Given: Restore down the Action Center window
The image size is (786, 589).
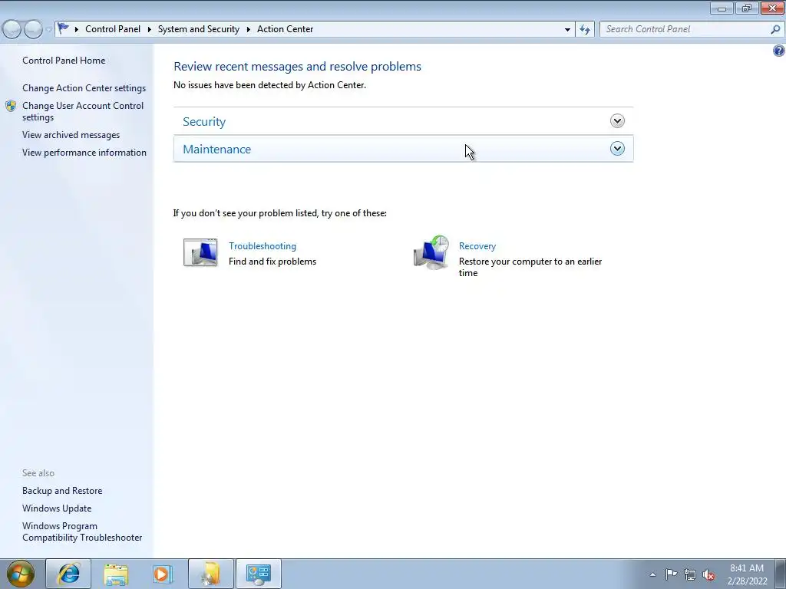Looking at the screenshot, I should coord(747,8).
